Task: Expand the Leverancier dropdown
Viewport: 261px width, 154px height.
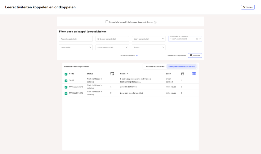Action: point(76,47)
